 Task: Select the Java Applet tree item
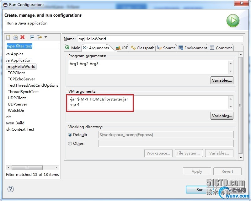tap(14, 54)
